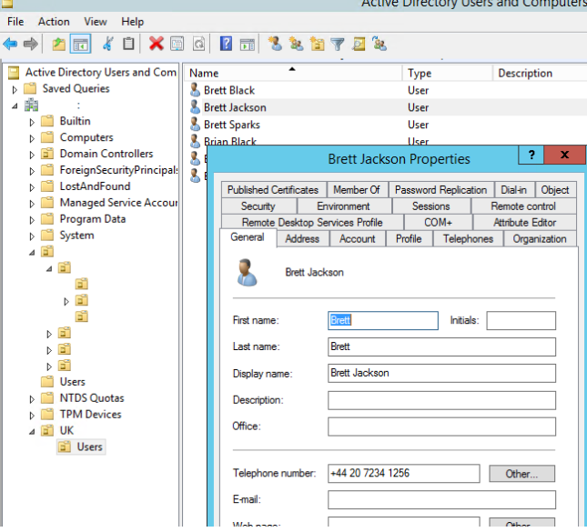Click the red X Delete icon
This screenshot has height=532, width=587.
click(157, 45)
